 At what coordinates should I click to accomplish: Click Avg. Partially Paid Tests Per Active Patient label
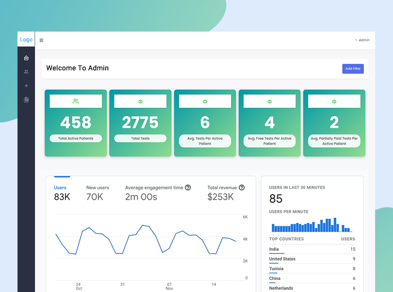tap(334, 141)
